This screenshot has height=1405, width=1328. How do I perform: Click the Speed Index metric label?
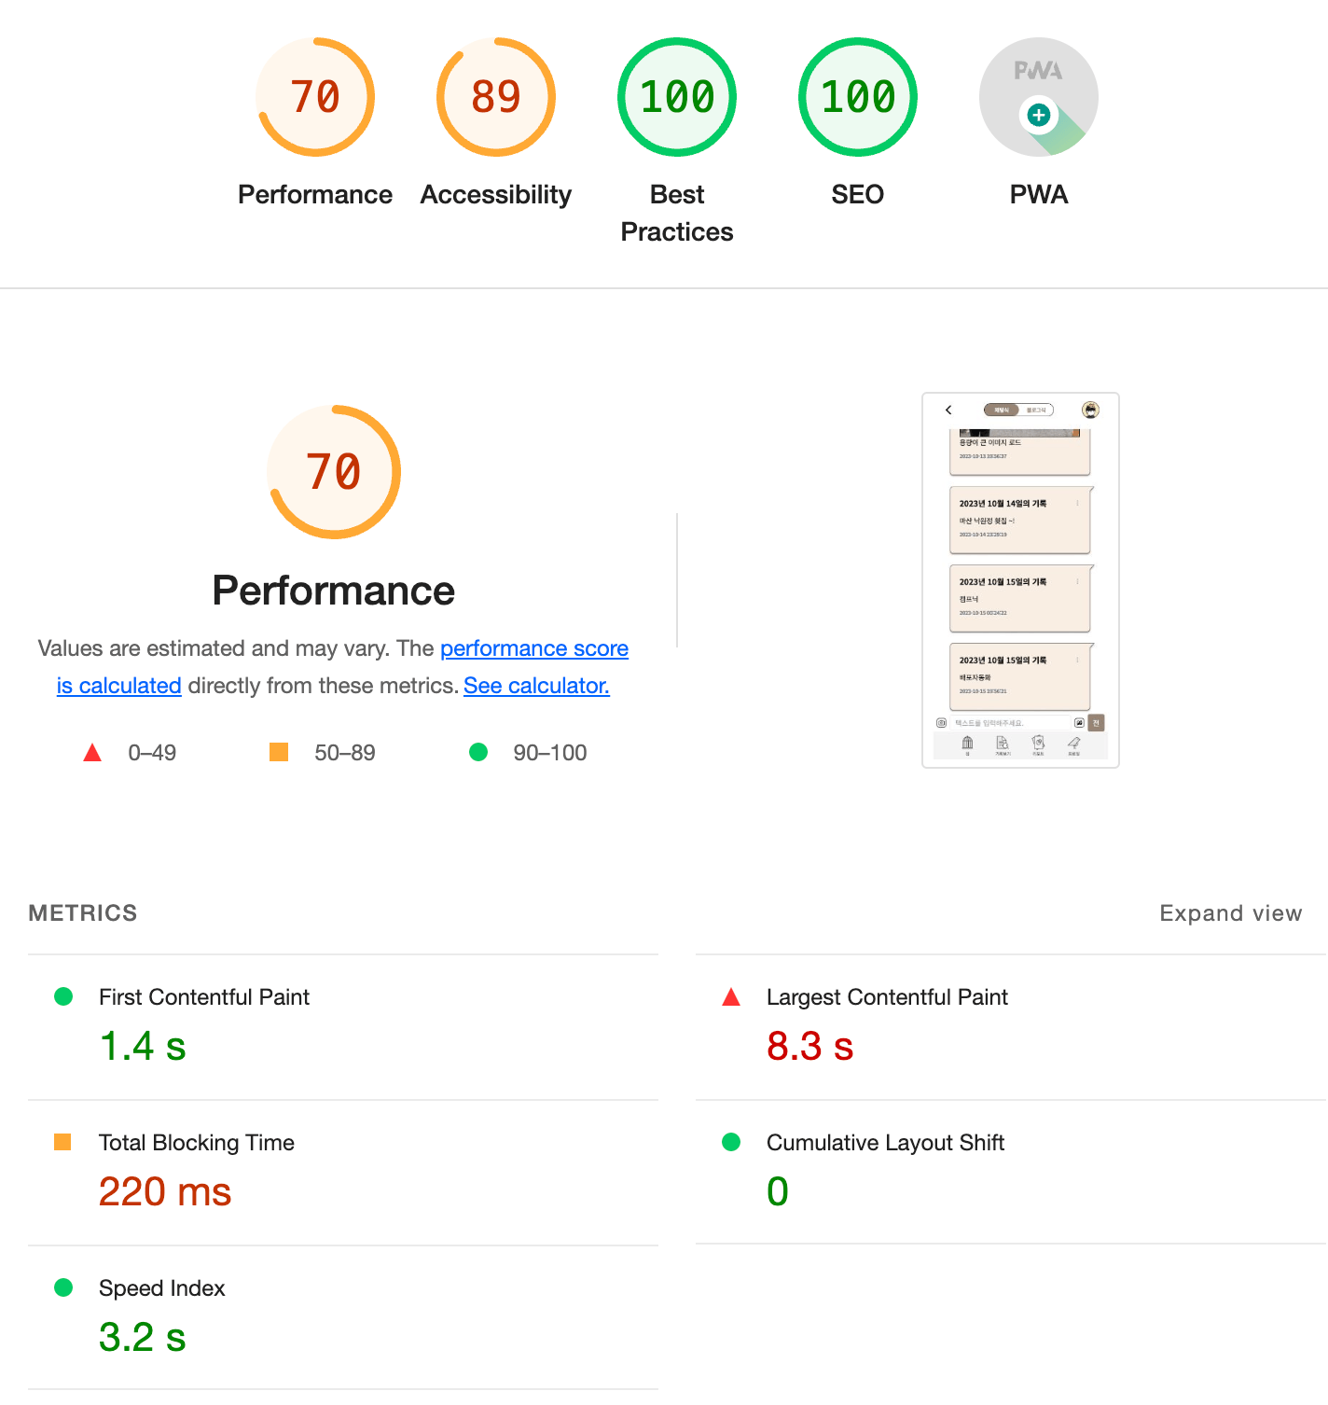pos(162,1288)
